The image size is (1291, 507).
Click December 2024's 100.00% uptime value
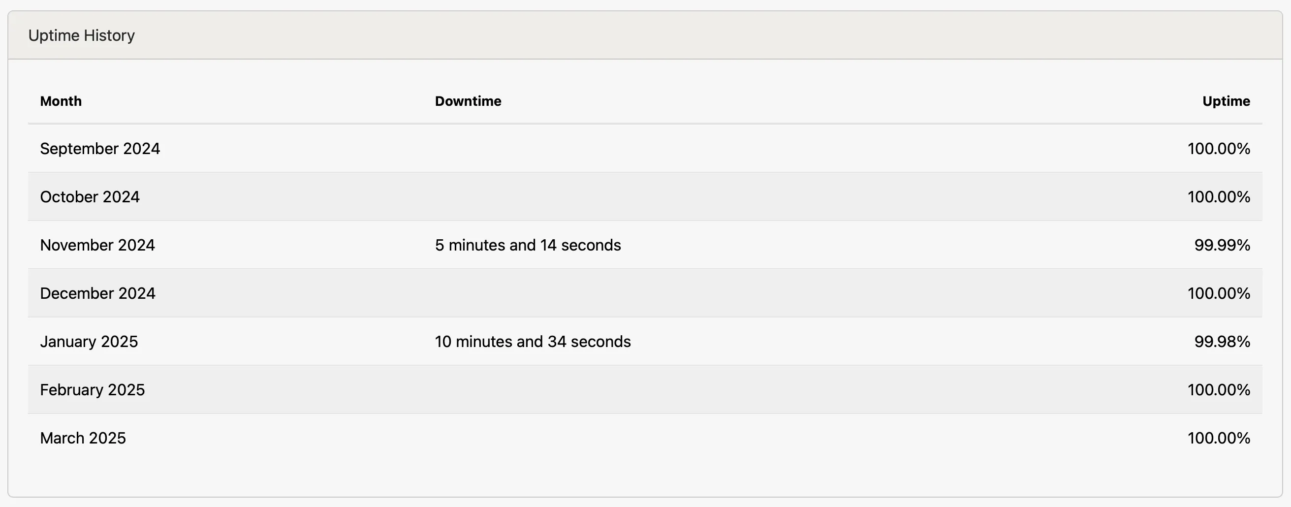(1218, 293)
